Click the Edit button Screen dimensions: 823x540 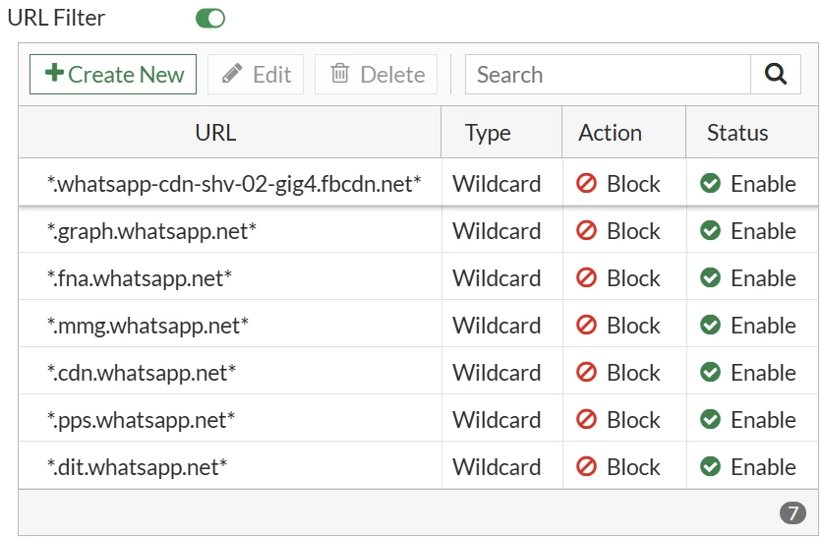coord(256,75)
